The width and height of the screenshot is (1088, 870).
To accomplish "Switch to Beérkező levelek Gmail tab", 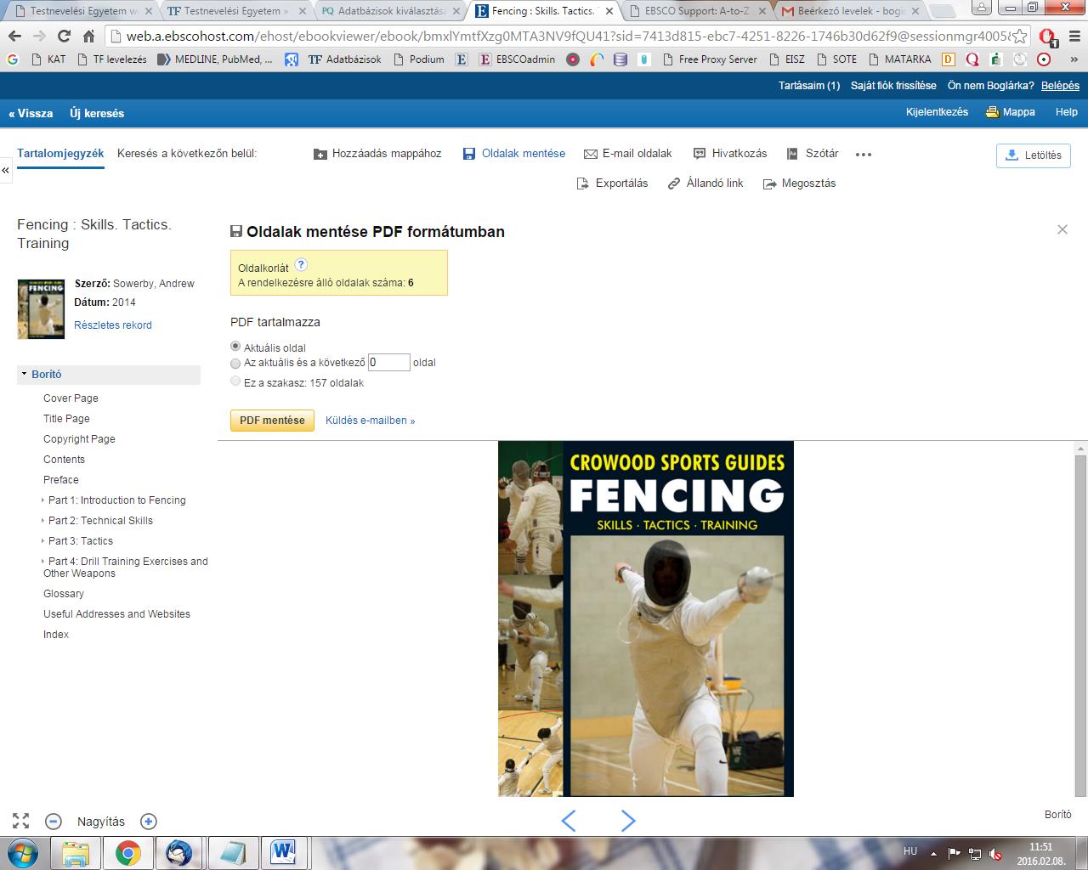I will click(x=848, y=11).
